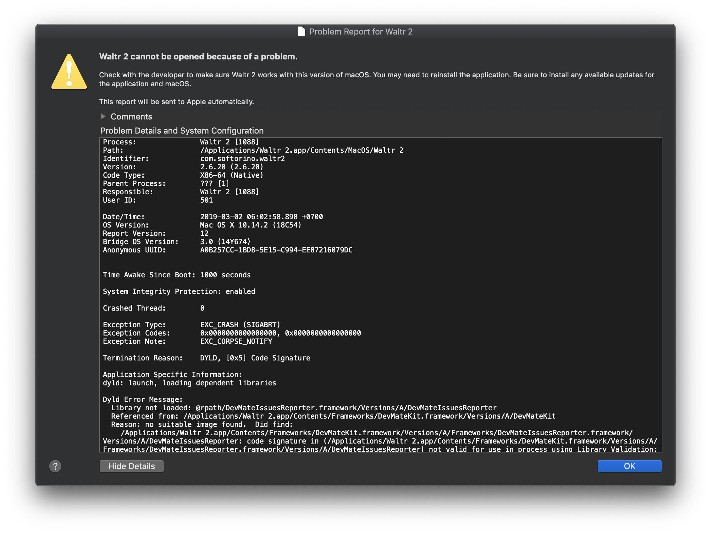Open help via the question mark icon
The width and height of the screenshot is (711, 533).
pyautogui.click(x=55, y=466)
